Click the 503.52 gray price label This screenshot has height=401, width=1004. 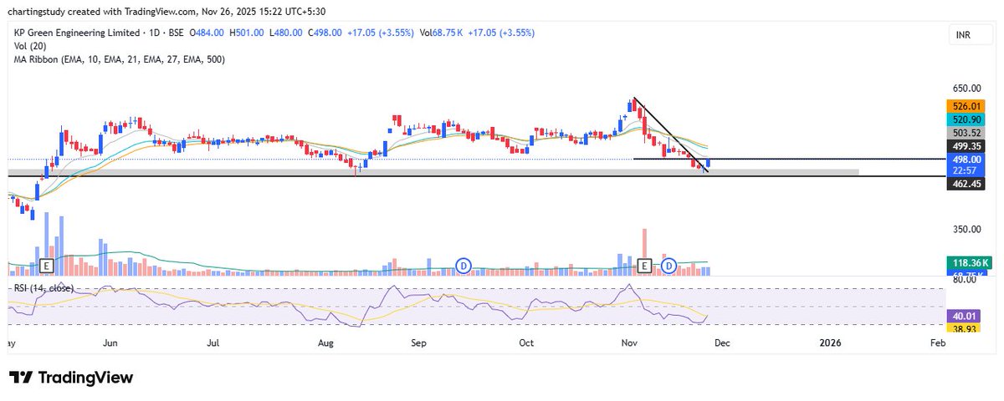(964, 133)
